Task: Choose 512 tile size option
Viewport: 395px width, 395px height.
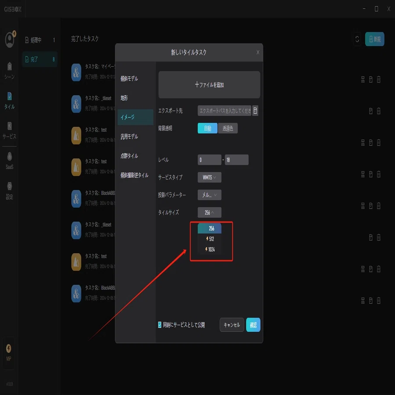Action: [210, 239]
